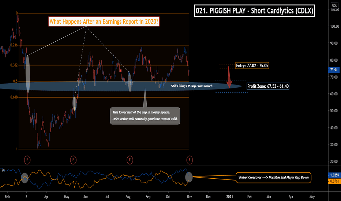The height and width of the screenshot is (201, 341).
Task: Select the chart title 'PIGGISH PLAY - Short Cardlytics'
Action: click(x=254, y=11)
